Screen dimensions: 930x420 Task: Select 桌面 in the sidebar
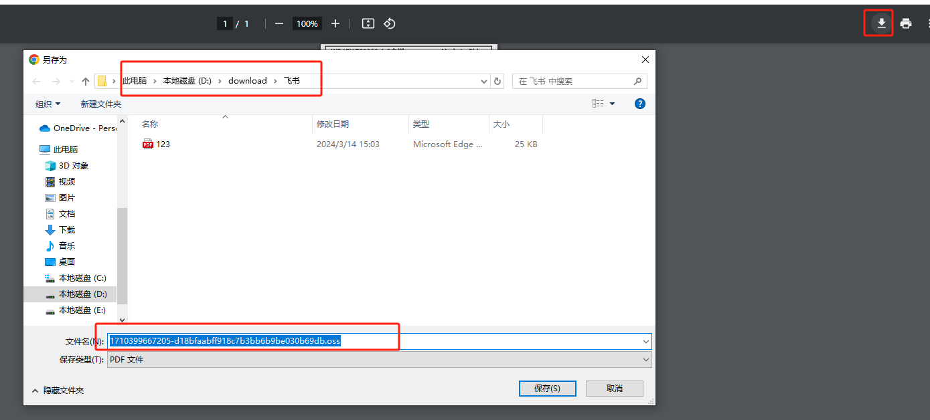point(60,261)
